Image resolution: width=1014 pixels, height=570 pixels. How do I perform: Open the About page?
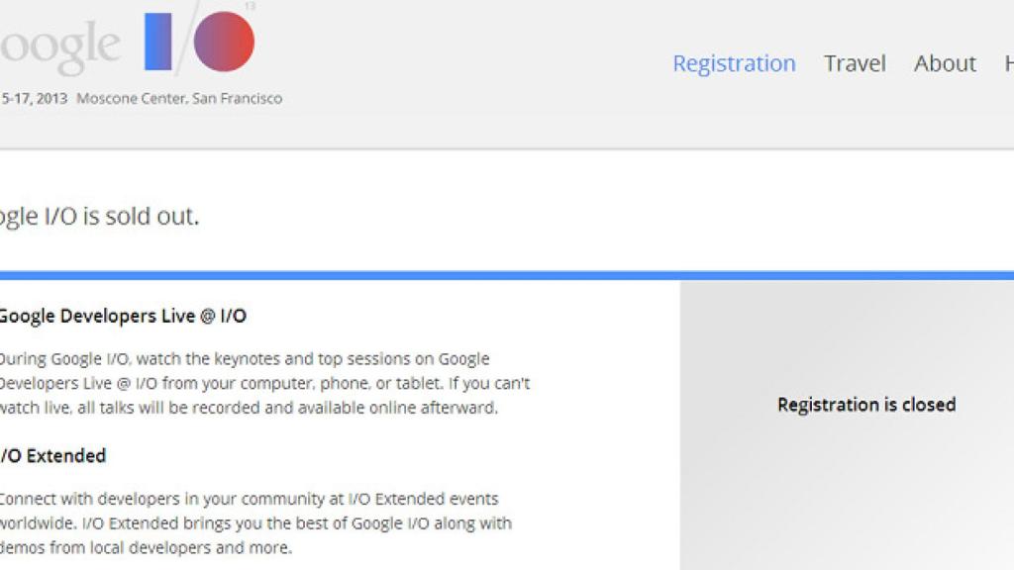click(943, 63)
